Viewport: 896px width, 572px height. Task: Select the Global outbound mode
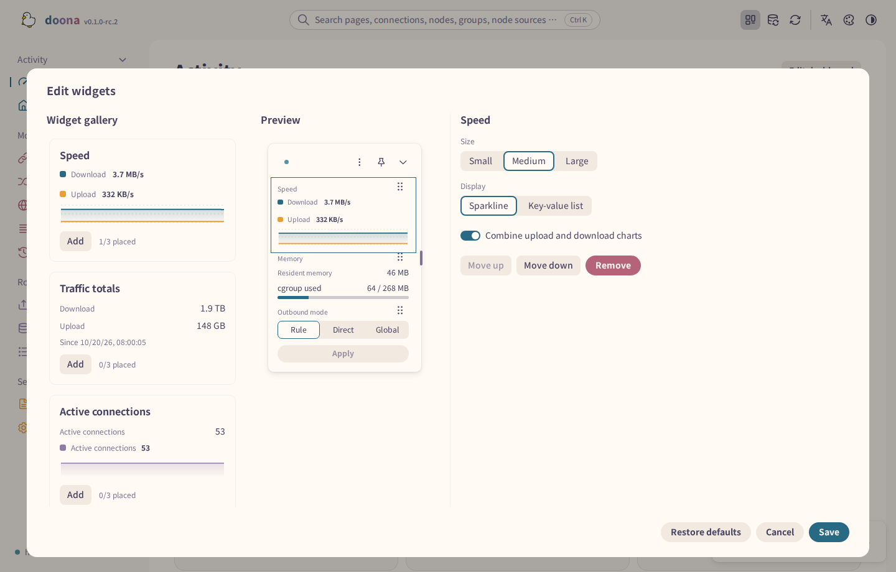(x=387, y=330)
